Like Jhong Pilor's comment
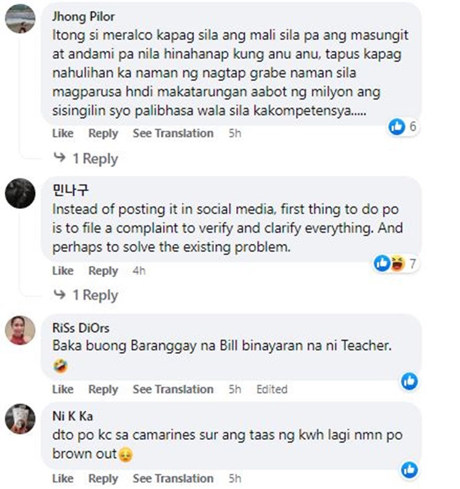This screenshot has height=489, width=460. point(63,133)
